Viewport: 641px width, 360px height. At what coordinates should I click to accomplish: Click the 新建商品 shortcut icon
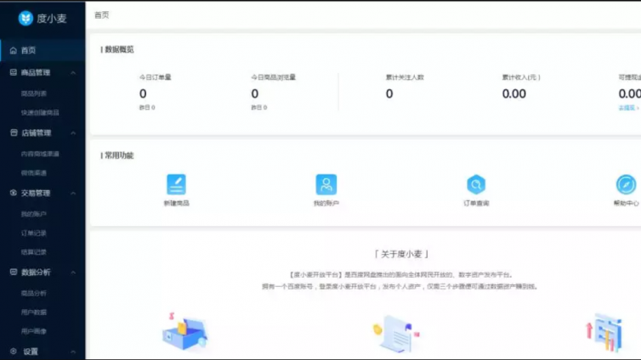pos(176,184)
